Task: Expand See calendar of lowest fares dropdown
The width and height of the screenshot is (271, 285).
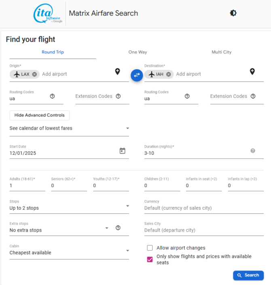Action: (x=69, y=128)
